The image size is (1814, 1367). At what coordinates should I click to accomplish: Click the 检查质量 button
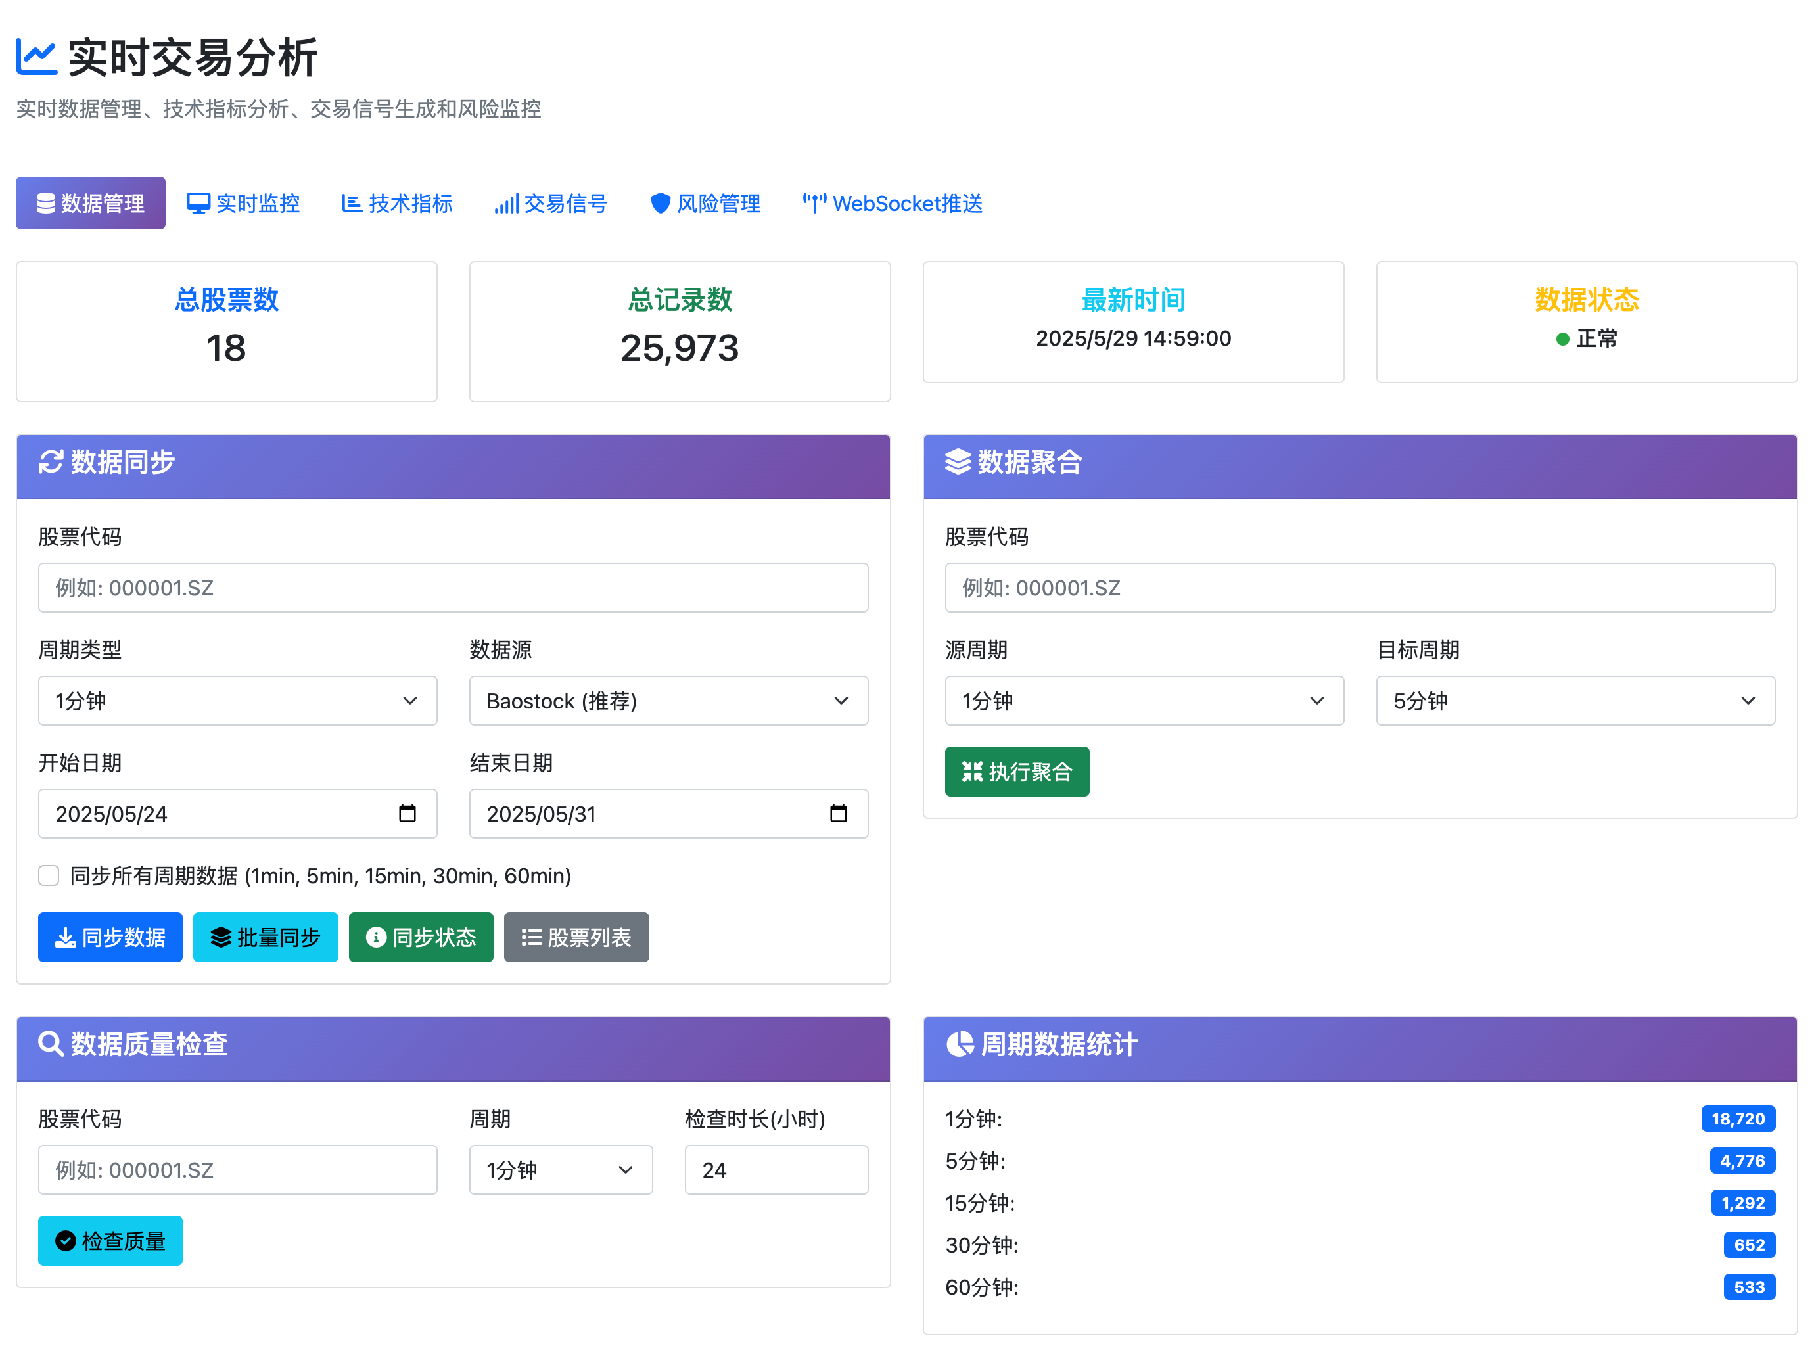coord(110,1241)
